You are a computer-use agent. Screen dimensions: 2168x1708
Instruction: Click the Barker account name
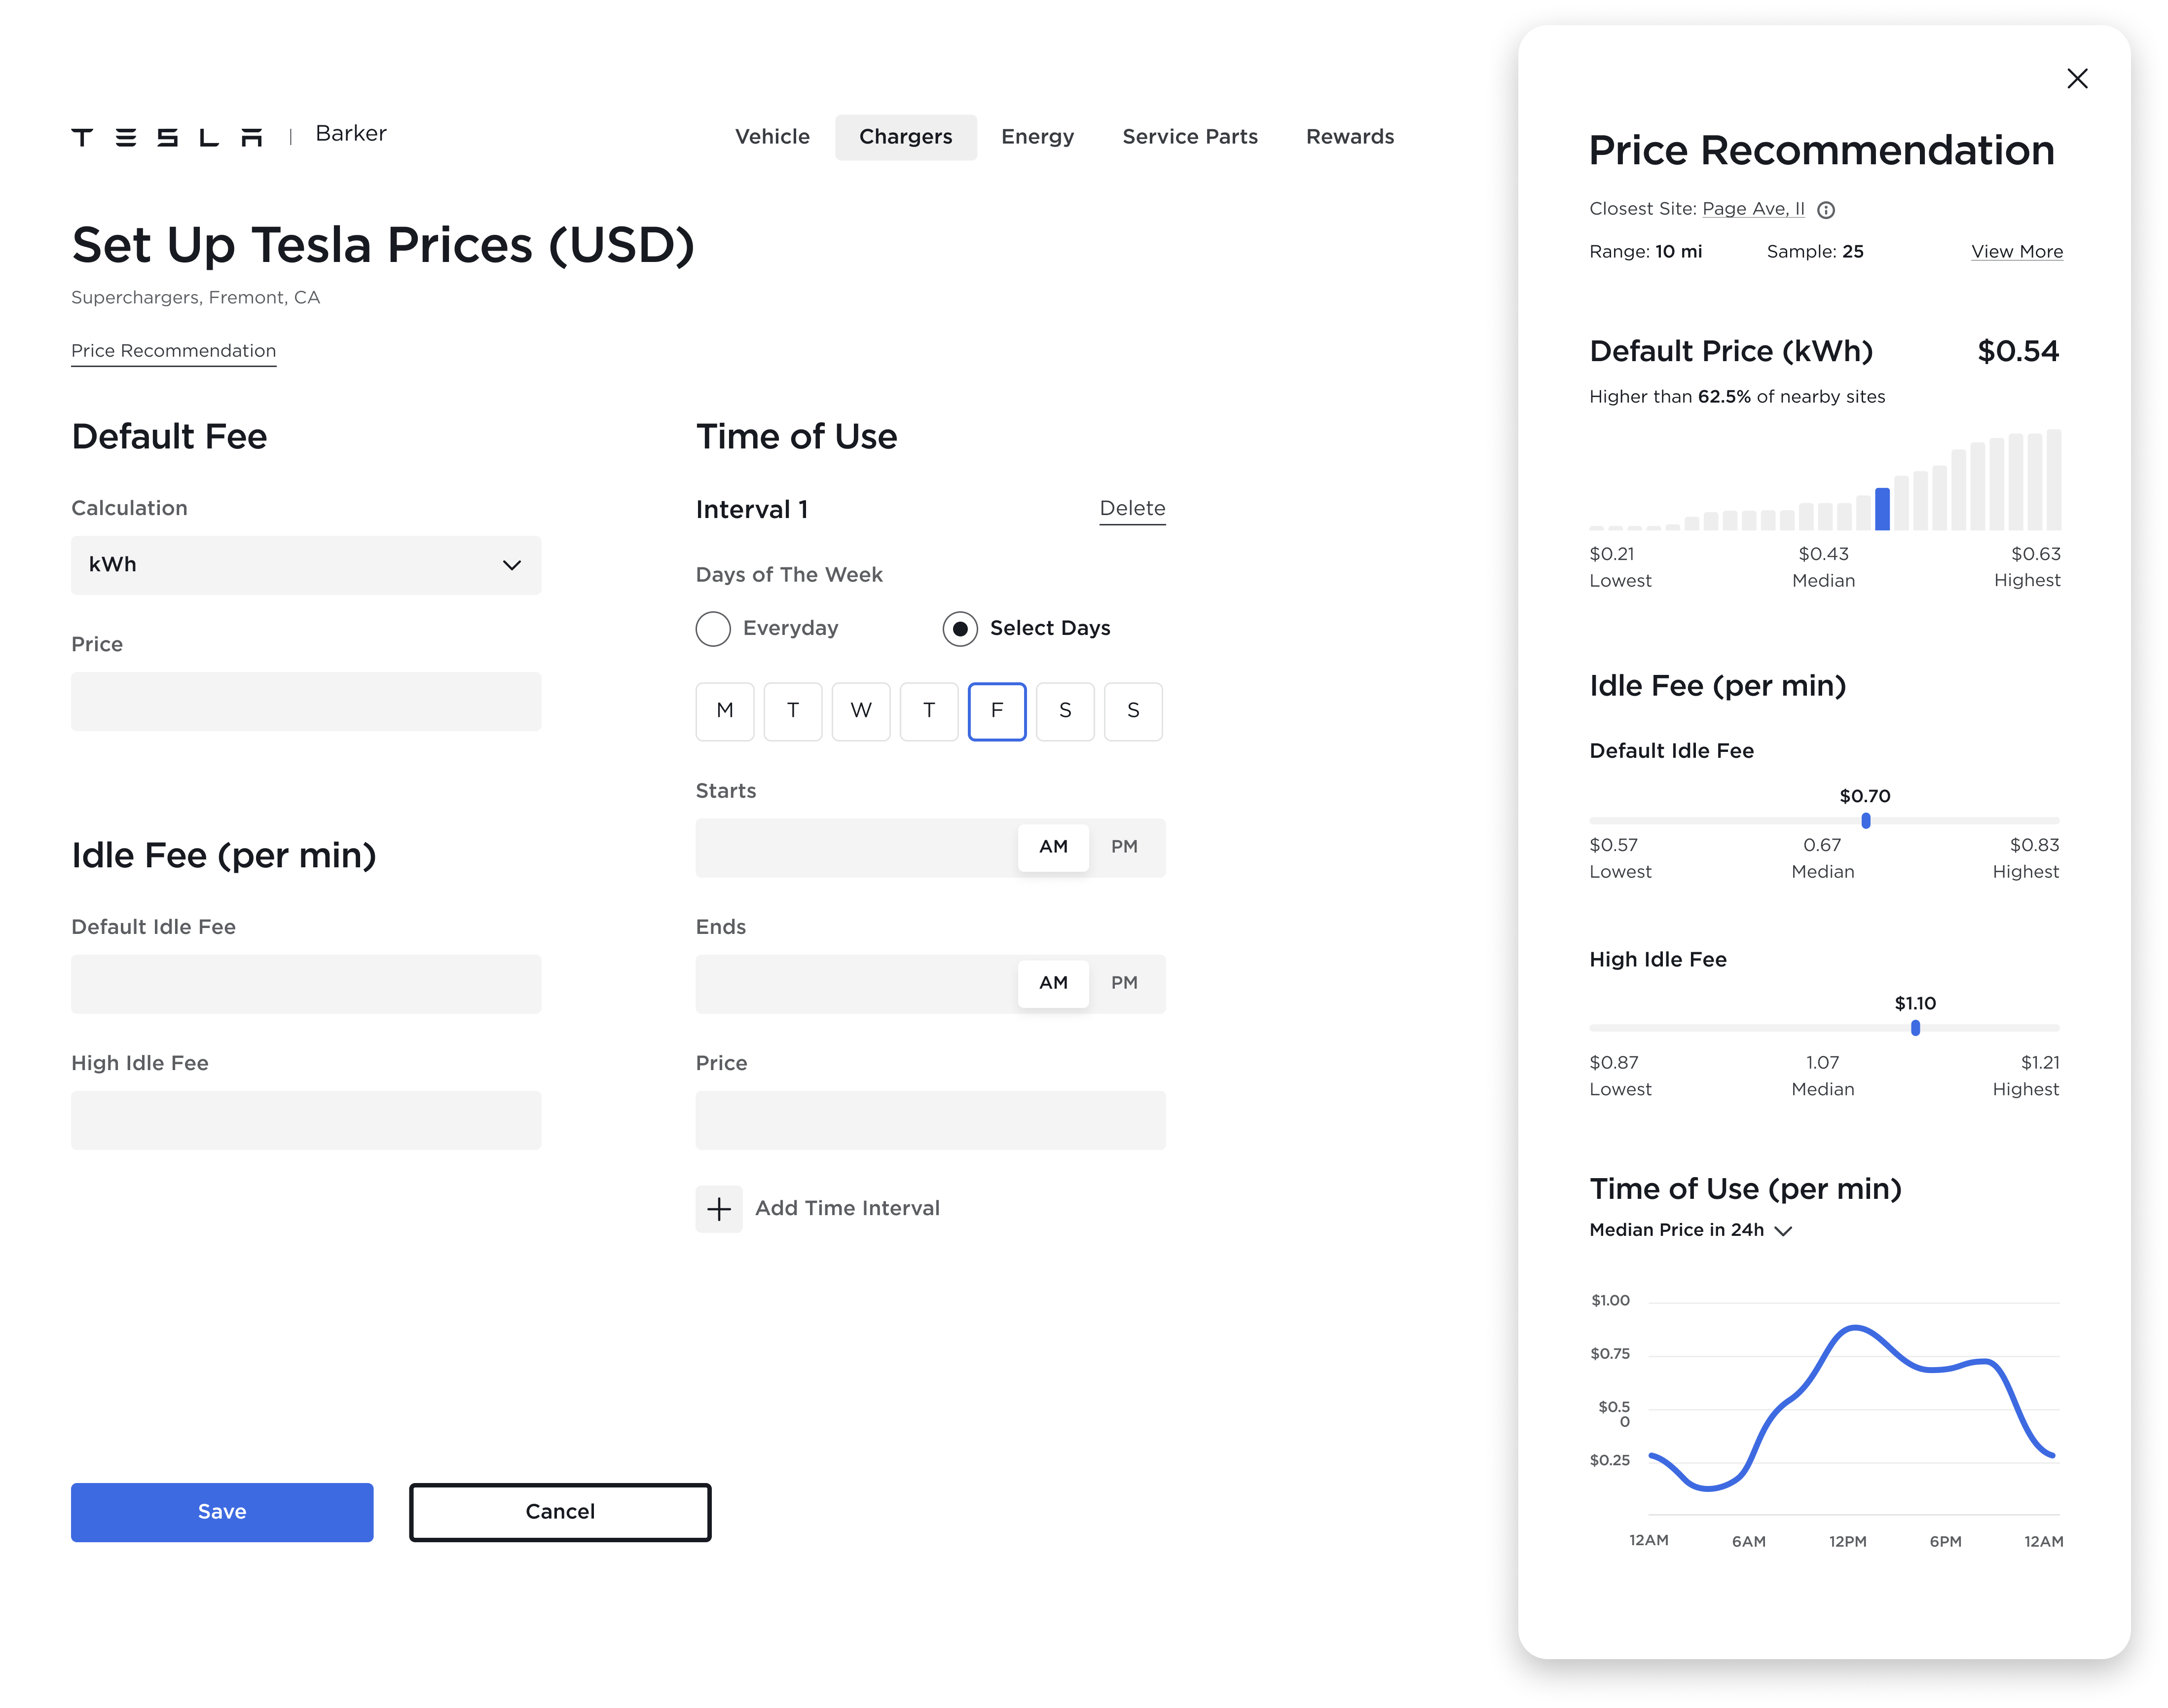click(x=350, y=134)
